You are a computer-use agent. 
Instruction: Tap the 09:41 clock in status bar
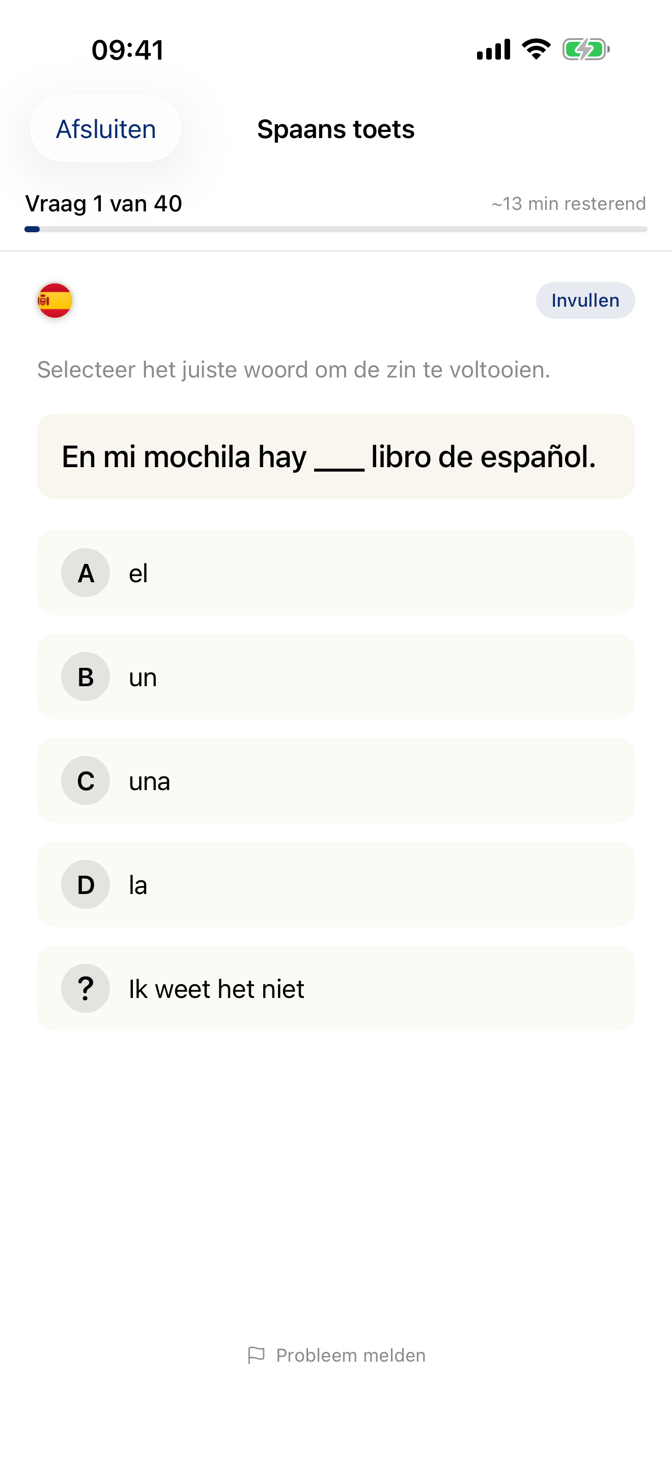128,50
